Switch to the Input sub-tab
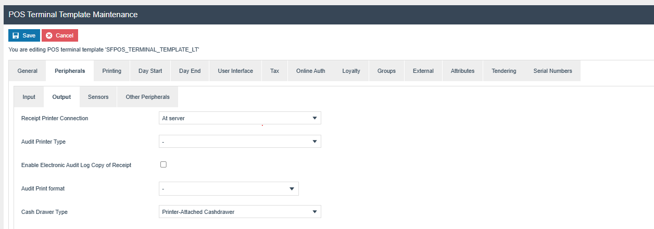The image size is (654, 229). pyautogui.click(x=29, y=97)
